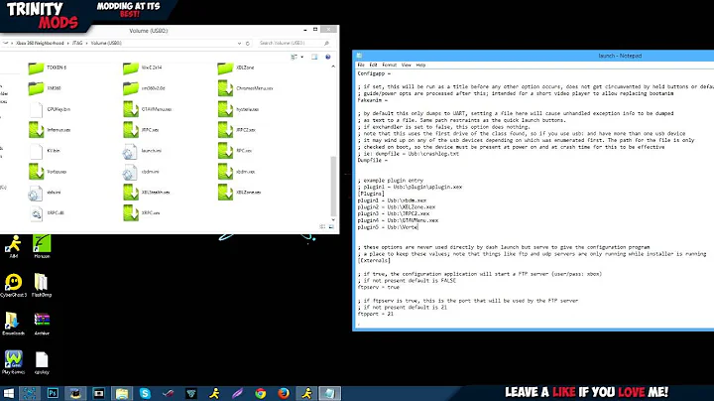This screenshot has width=714, height=401.
Task: Click the Windows Start button
Action: coord(9,393)
